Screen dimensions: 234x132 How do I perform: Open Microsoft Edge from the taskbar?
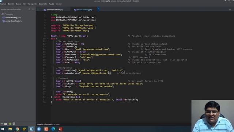pos(53,129)
